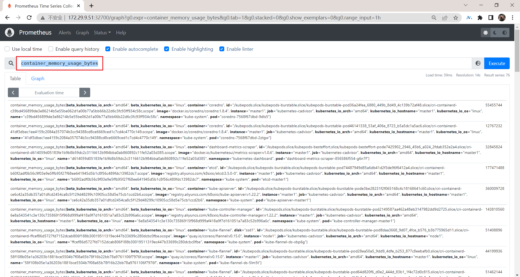Image resolution: width=520 pixels, height=277 pixels.
Task: Click the value 51408896
Action: click(494, 230)
